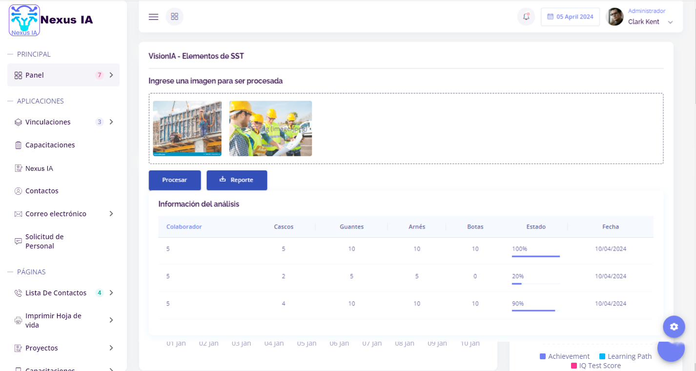Click empty area of the image dropzone
This screenshot has height=371, width=696.
488,128
